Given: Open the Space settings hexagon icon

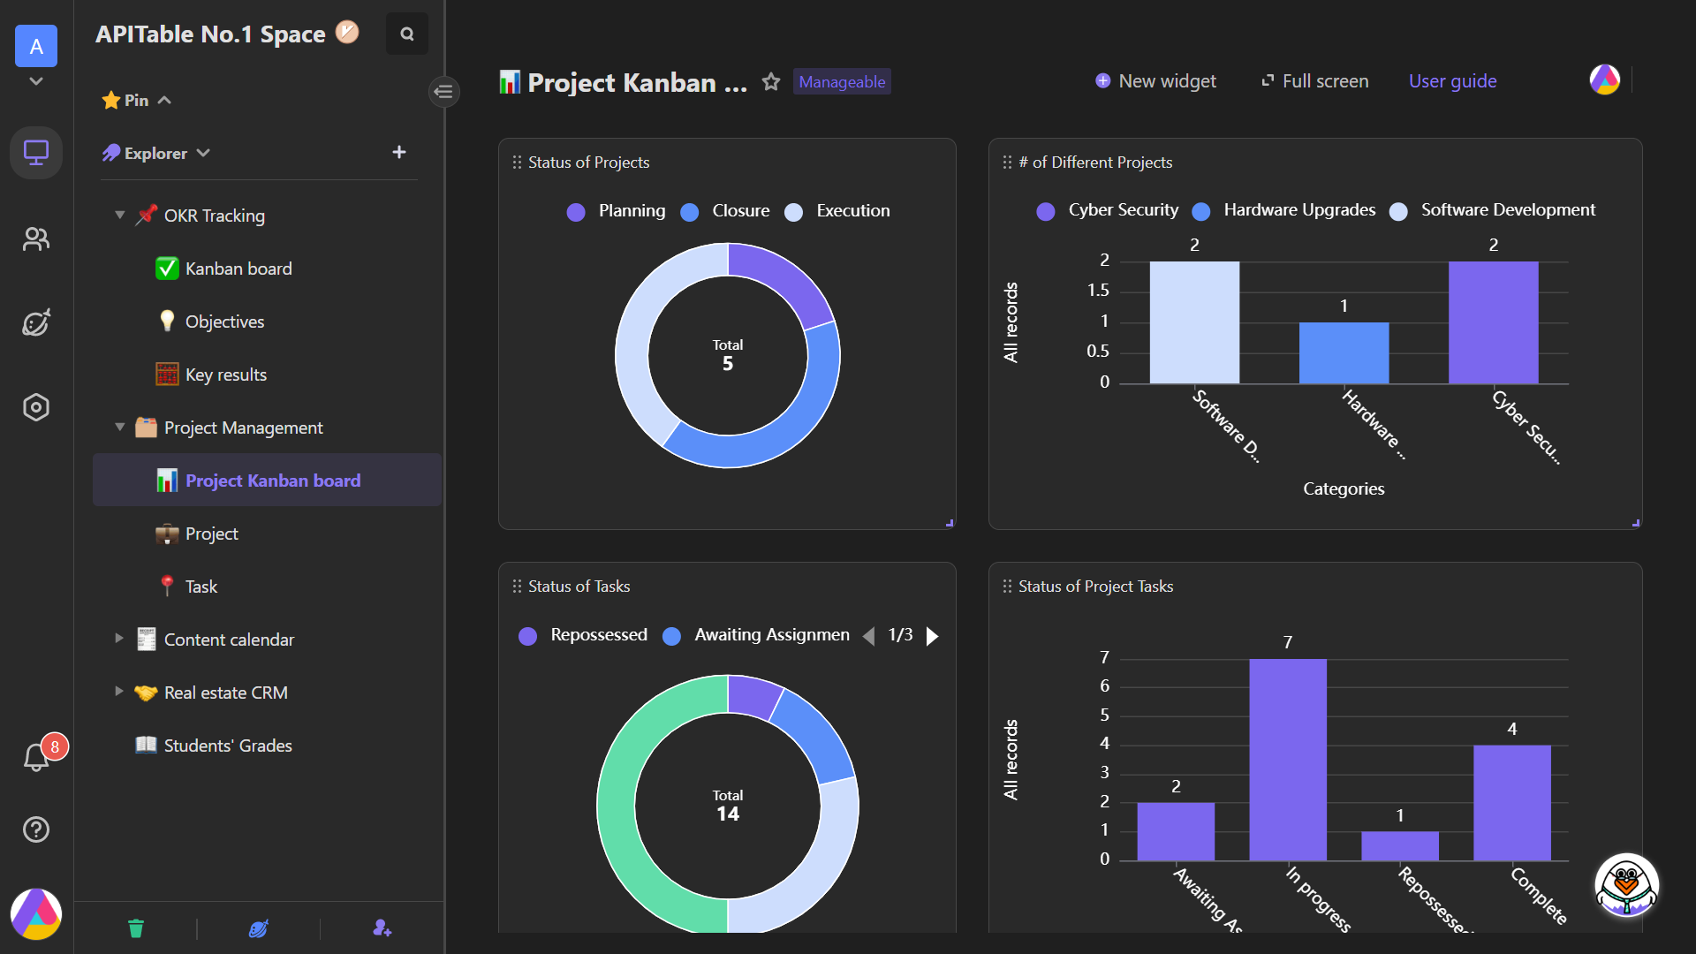Looking at the screenshot, I should click(36, 407).
